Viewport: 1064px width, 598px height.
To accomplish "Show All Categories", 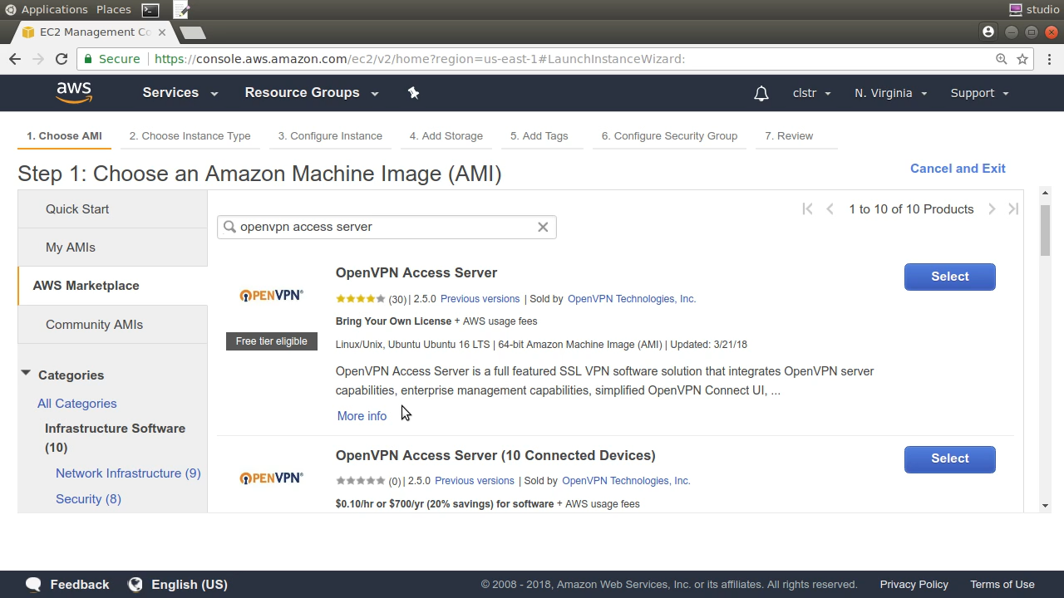I will click(76, 404).
